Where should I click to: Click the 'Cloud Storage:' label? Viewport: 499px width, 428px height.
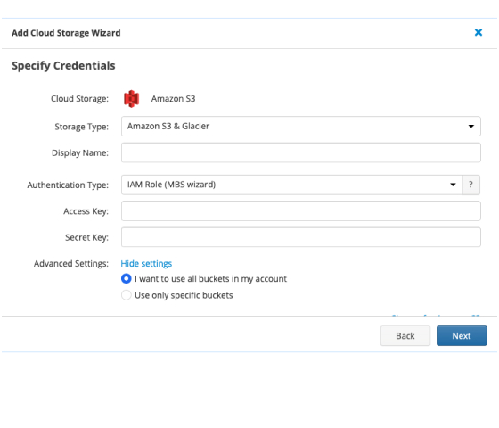(x=79, y=99)
